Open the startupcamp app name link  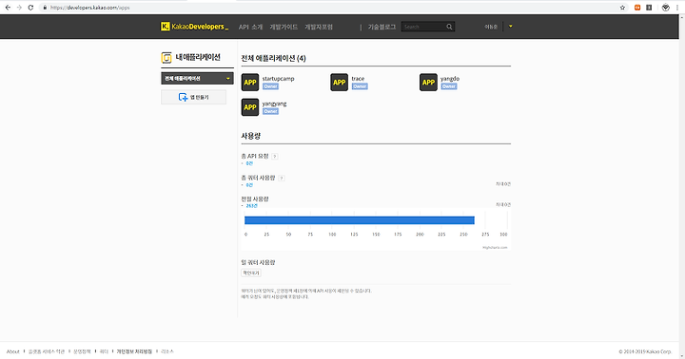point(278,79)
